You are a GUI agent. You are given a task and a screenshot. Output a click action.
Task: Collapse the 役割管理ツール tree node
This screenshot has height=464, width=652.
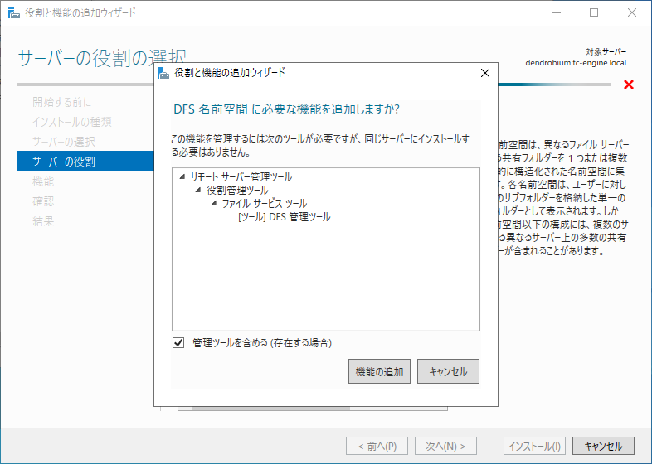[198, 191]
